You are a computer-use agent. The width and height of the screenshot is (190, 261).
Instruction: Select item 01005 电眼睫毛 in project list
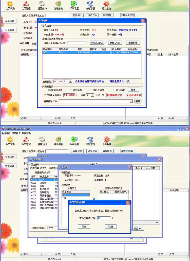coord(44,192)
